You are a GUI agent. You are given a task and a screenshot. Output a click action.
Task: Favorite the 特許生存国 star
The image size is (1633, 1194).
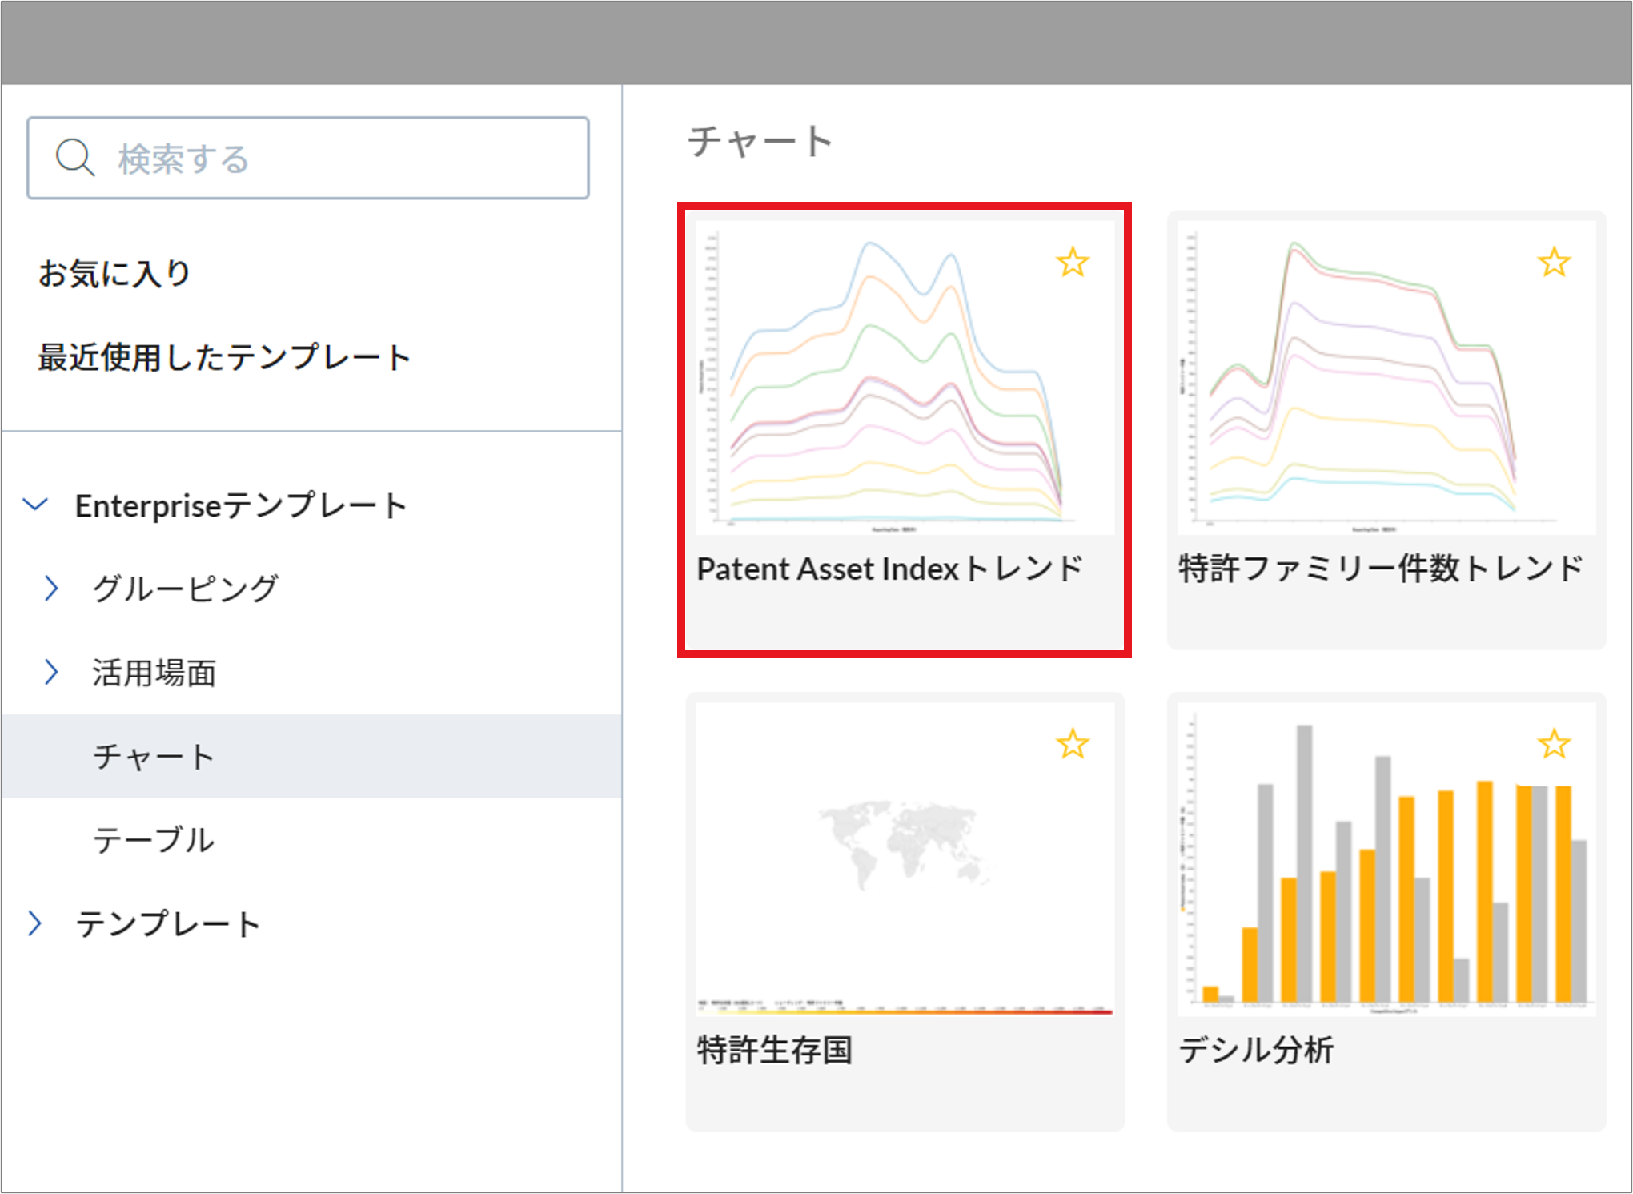pos(1073,745)
